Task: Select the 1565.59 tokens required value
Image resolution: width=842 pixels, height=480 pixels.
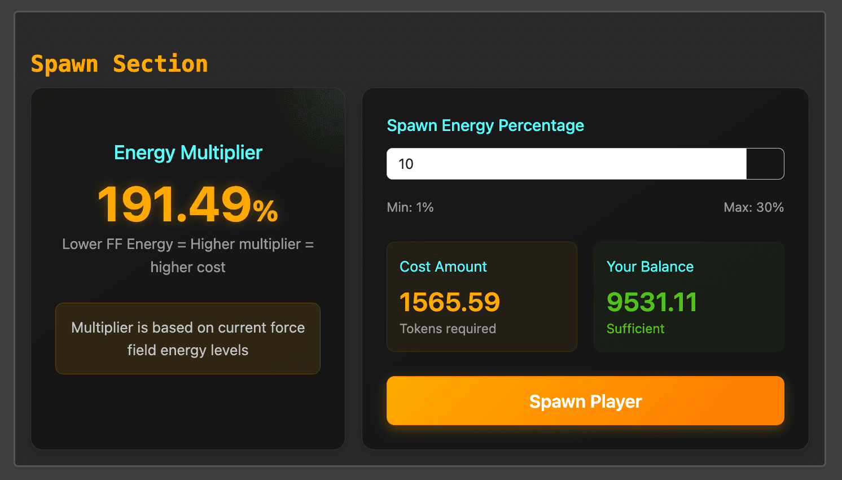Action: (450, 302)
